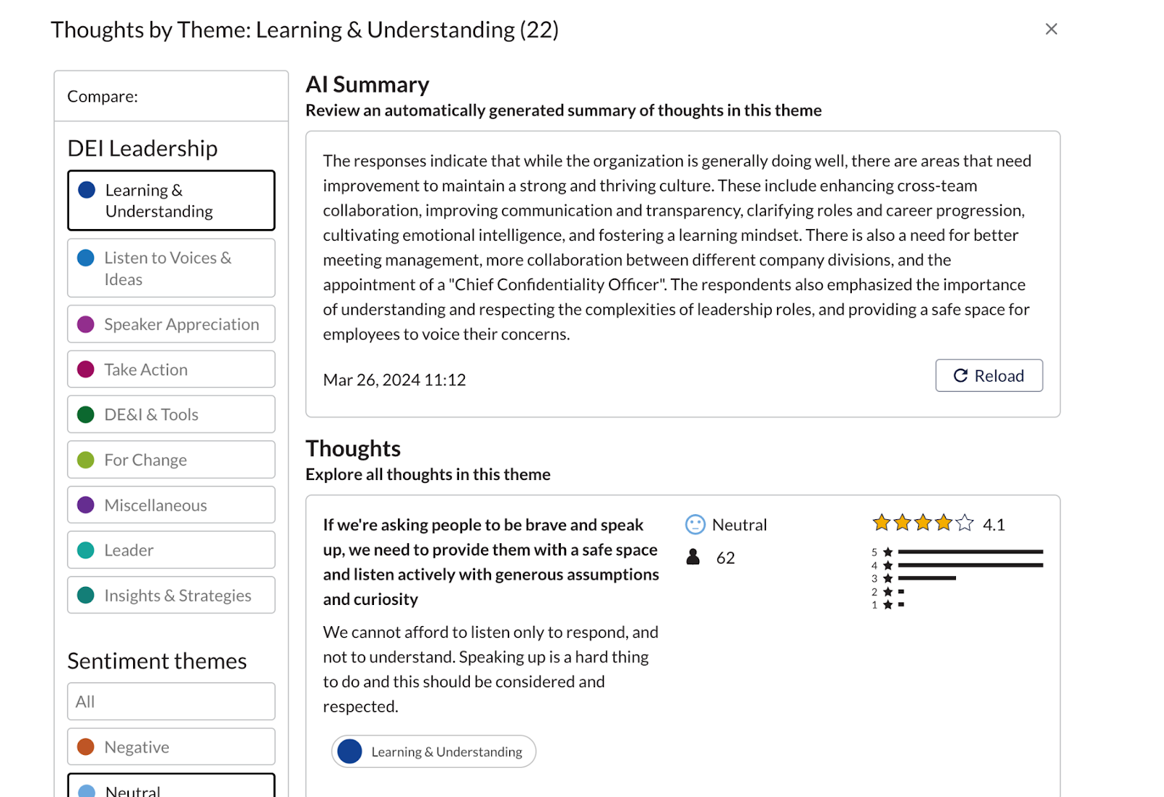Close the Thoughts by Theme dialog
The image size is (1164, 797).
[x=1051, y=29]
